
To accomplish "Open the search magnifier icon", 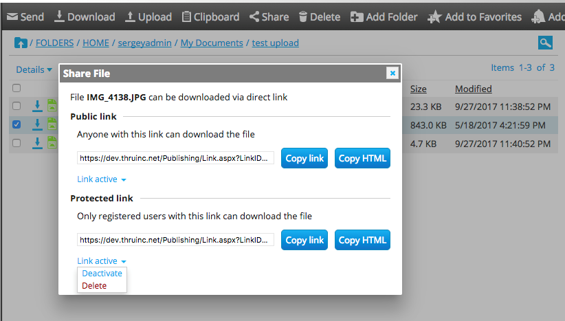I will coord(546,43).
